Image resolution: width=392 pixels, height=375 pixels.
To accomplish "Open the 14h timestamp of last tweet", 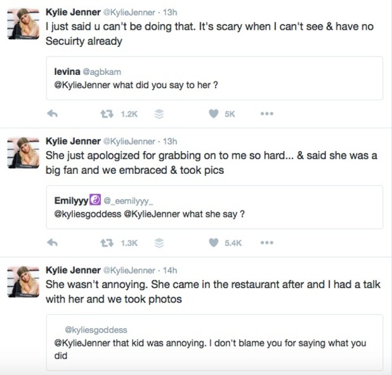I will 170,270.
